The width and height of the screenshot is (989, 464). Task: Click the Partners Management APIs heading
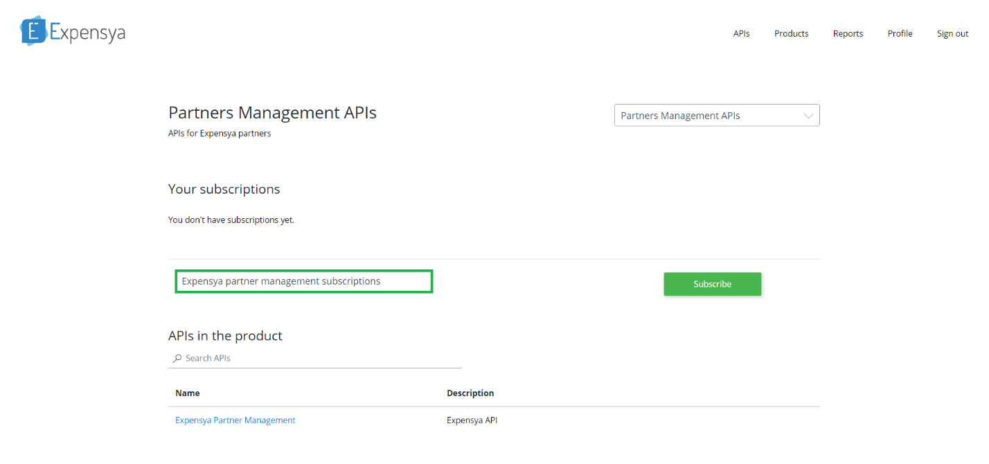click(272, 113)
